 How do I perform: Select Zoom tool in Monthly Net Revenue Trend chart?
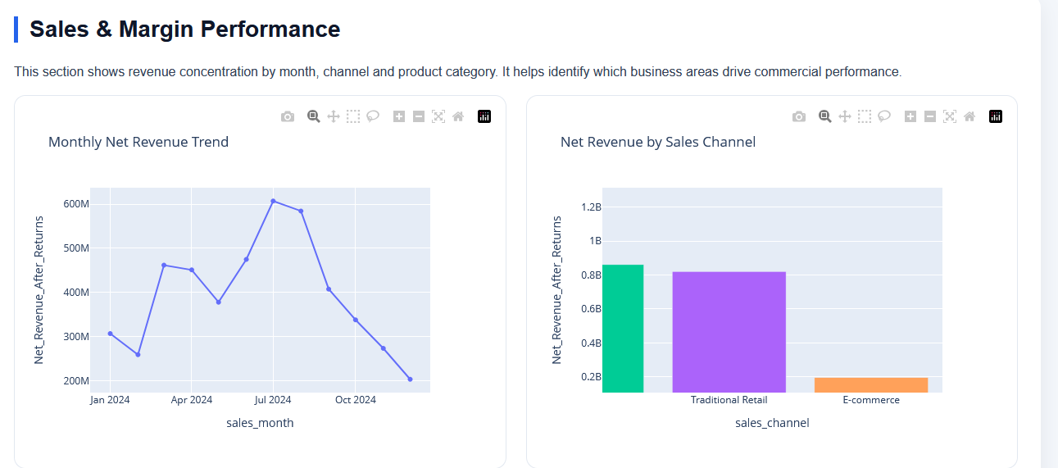click(314, 116)
